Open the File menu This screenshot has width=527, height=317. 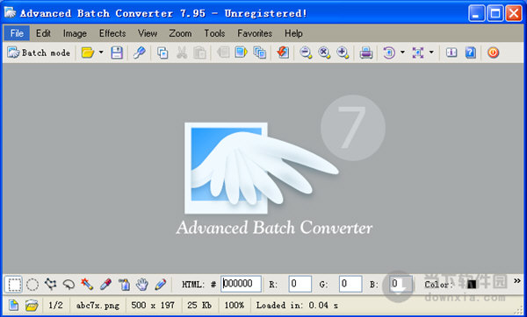[17, 33]
